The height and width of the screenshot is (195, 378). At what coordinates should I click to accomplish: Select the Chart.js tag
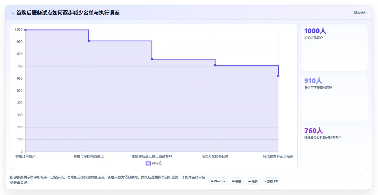tap(218, 181)
